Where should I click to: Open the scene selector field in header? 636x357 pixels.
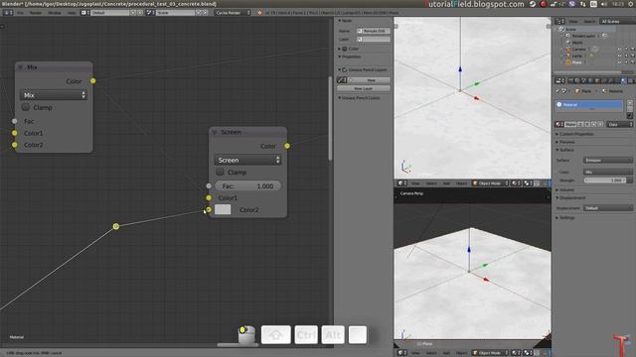pos(176,13)
